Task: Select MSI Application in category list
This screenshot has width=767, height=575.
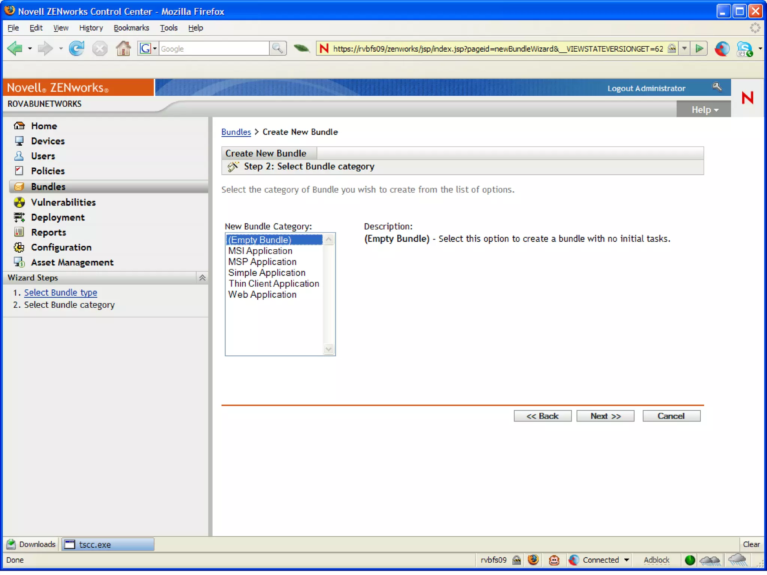Action: point(260,251)
